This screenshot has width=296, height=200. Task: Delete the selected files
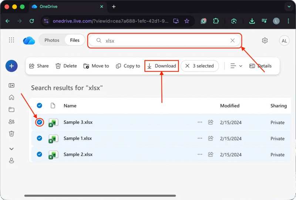coord(66,66)
